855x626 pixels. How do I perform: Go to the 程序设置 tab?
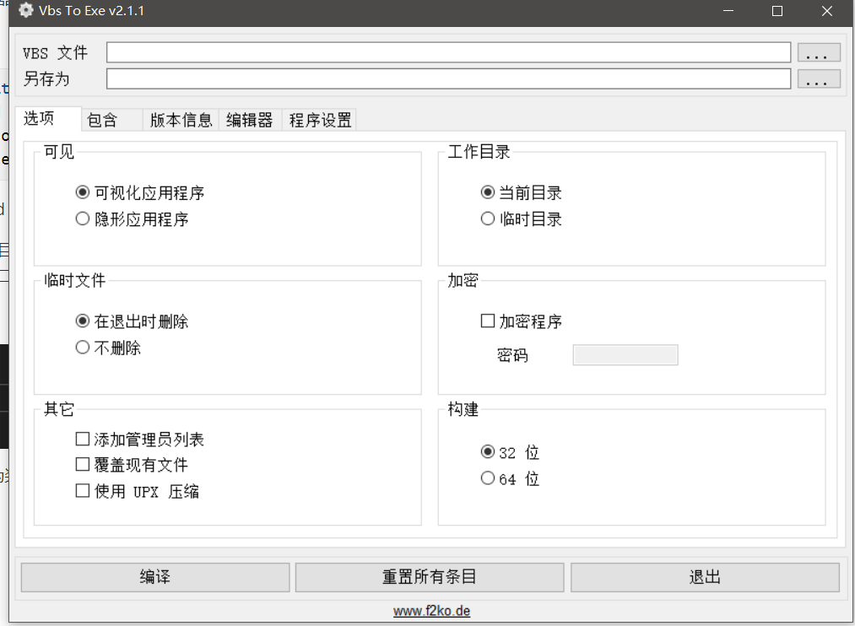320,120
